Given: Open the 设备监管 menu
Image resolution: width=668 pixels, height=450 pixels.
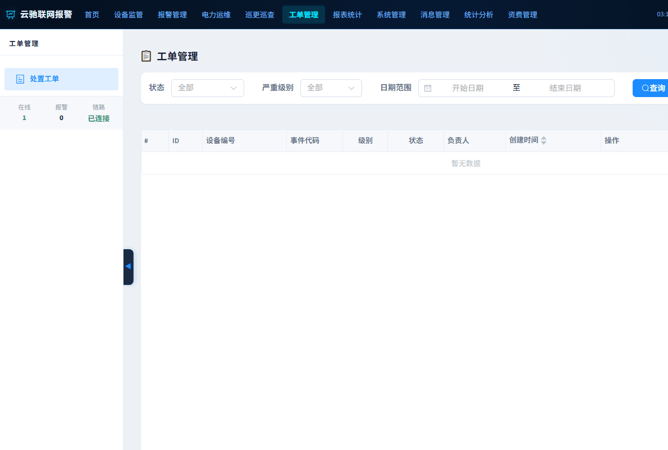Looking at the screenshot, I should pyautogui.click(x=129, y=15).
